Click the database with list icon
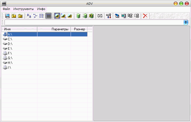The width and height of the screenshot is (191, 122). point(85,16)
